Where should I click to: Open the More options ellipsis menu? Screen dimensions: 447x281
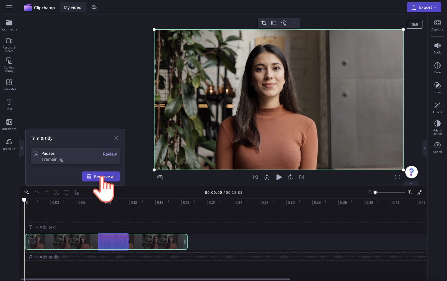point(294,23)
